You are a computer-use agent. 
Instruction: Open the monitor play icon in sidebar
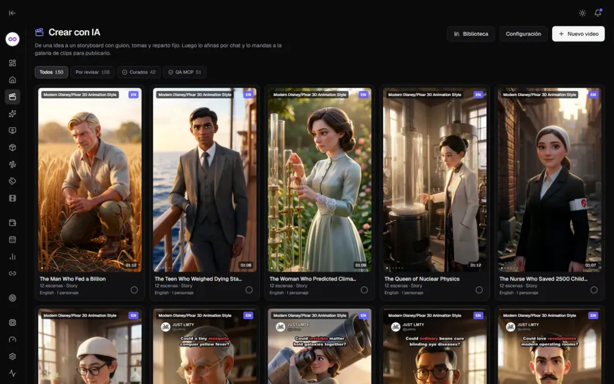(x=12, y=131)
